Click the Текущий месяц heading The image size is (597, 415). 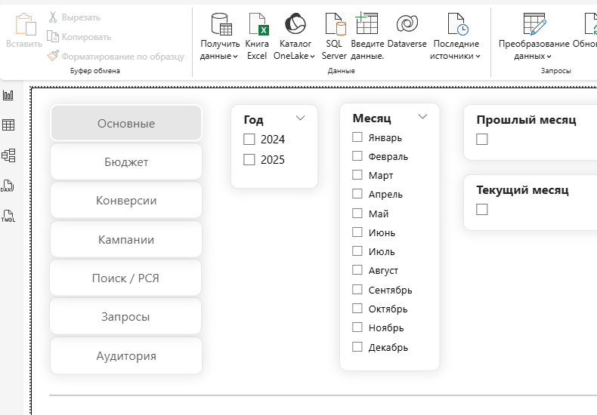pyautogui.click(x=522, y=189)
